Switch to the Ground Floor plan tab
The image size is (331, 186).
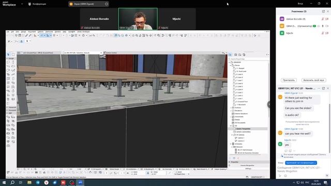click(39, 53)
